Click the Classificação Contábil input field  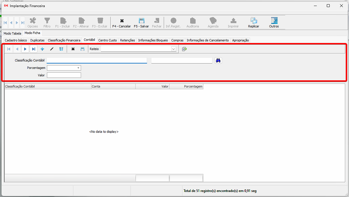(x=97, y=61)
